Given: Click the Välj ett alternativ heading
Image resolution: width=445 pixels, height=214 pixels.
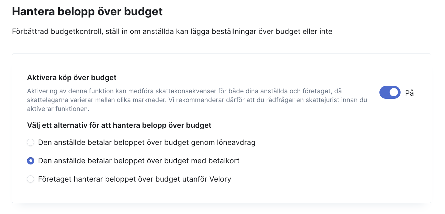Looking at the screenshot, I should [119, 125].
